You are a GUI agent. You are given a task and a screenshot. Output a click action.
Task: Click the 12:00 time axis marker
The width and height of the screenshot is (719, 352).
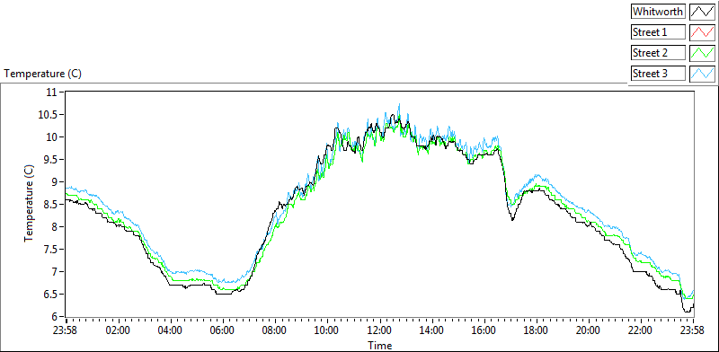click(379, 330)
